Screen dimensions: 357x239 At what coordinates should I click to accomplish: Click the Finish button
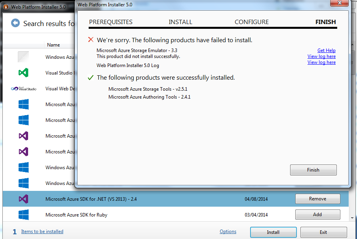pos(313,170)
